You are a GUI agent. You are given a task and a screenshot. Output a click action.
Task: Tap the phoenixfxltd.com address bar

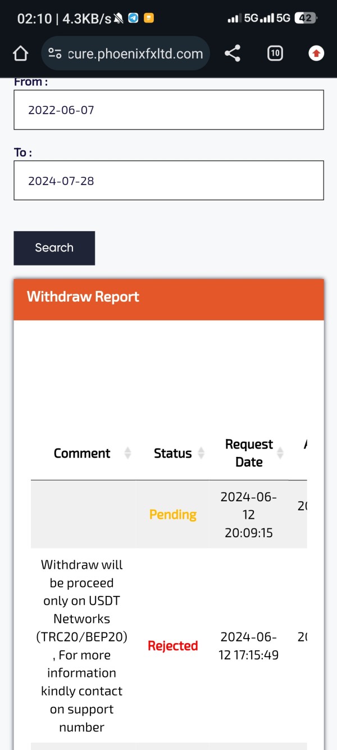coord(135,53)
